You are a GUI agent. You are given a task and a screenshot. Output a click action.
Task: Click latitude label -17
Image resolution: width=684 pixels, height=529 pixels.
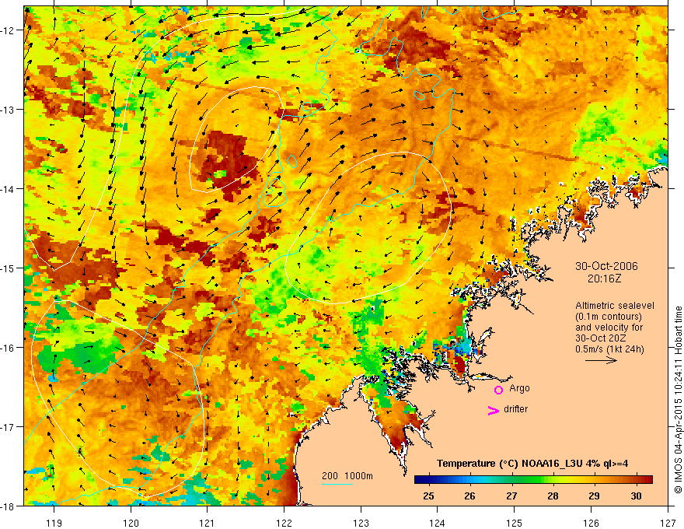[9, 427]
